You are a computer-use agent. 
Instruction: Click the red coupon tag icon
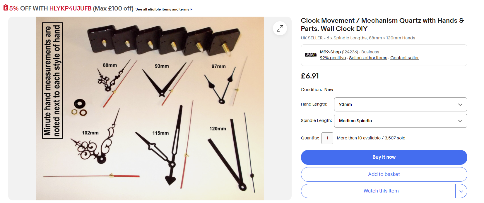[x=6, y=8]
